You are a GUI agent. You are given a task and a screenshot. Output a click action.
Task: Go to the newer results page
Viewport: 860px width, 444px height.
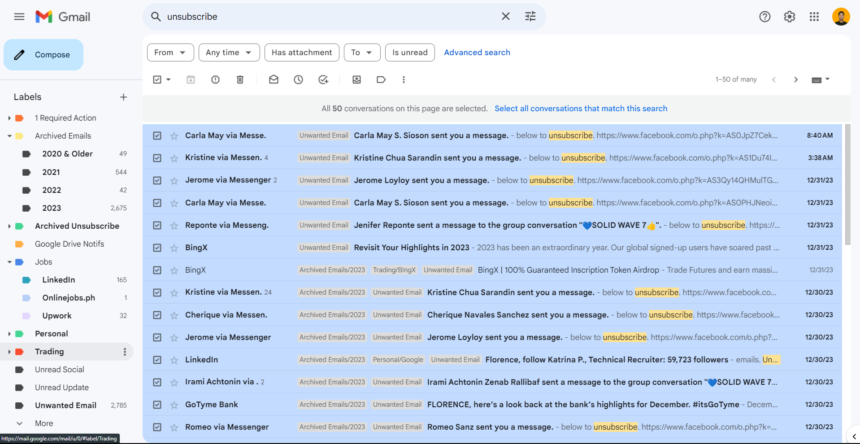click(773, 79)
